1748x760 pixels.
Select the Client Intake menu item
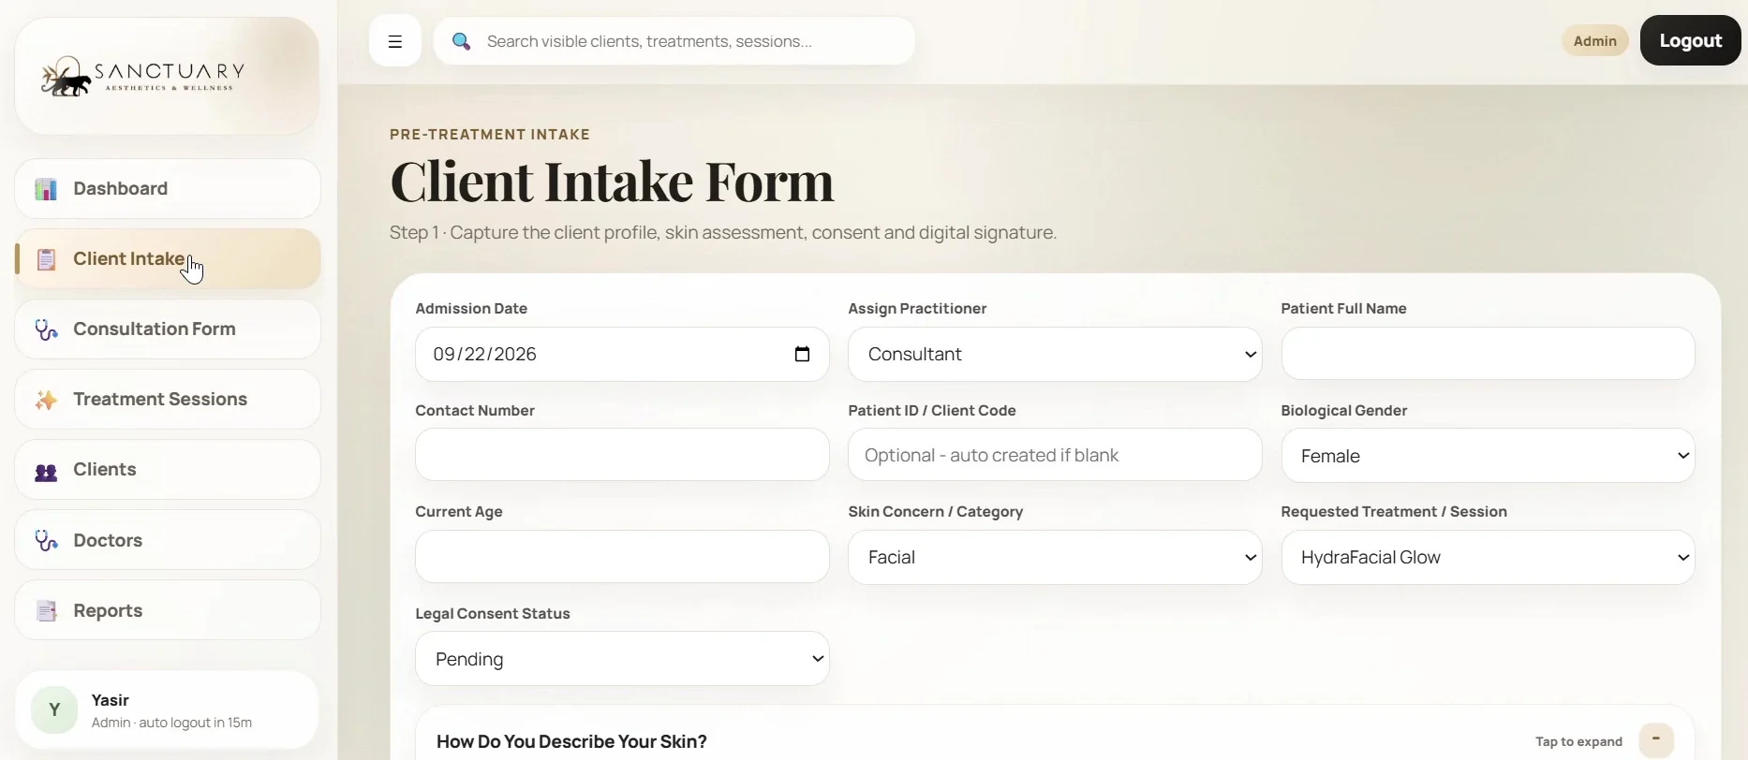pos(168,259)
